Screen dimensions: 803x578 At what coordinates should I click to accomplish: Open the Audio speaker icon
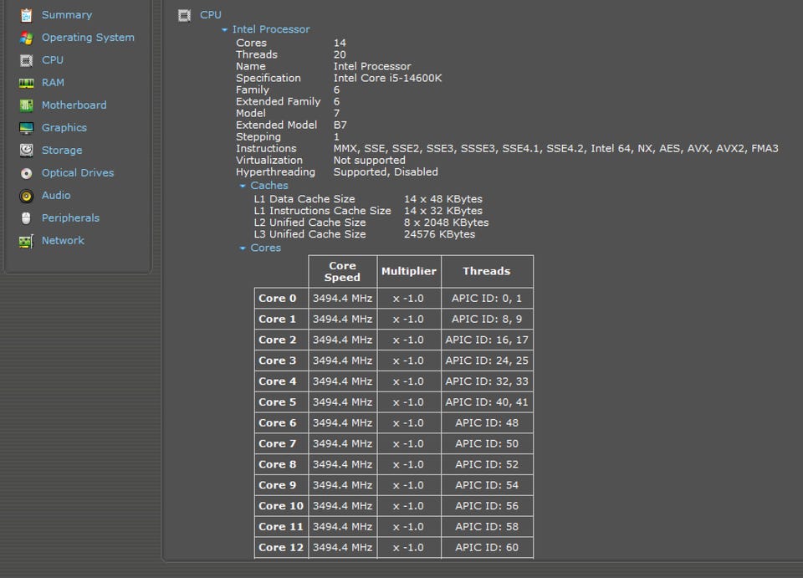(x=27, y=196)
